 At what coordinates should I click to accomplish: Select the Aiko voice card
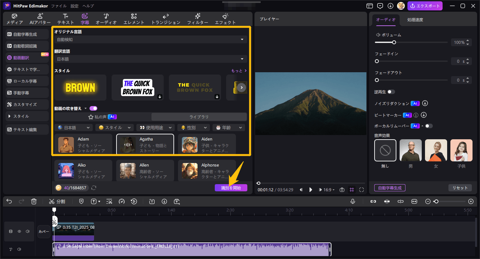(x=83, y=170)
